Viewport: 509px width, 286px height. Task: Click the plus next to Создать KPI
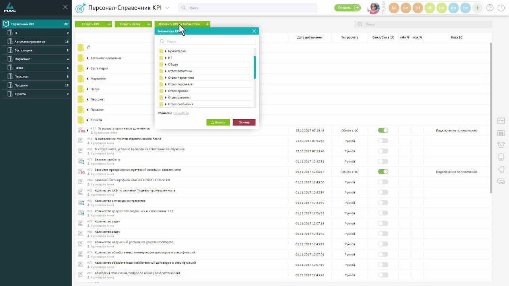coord(109,24)
